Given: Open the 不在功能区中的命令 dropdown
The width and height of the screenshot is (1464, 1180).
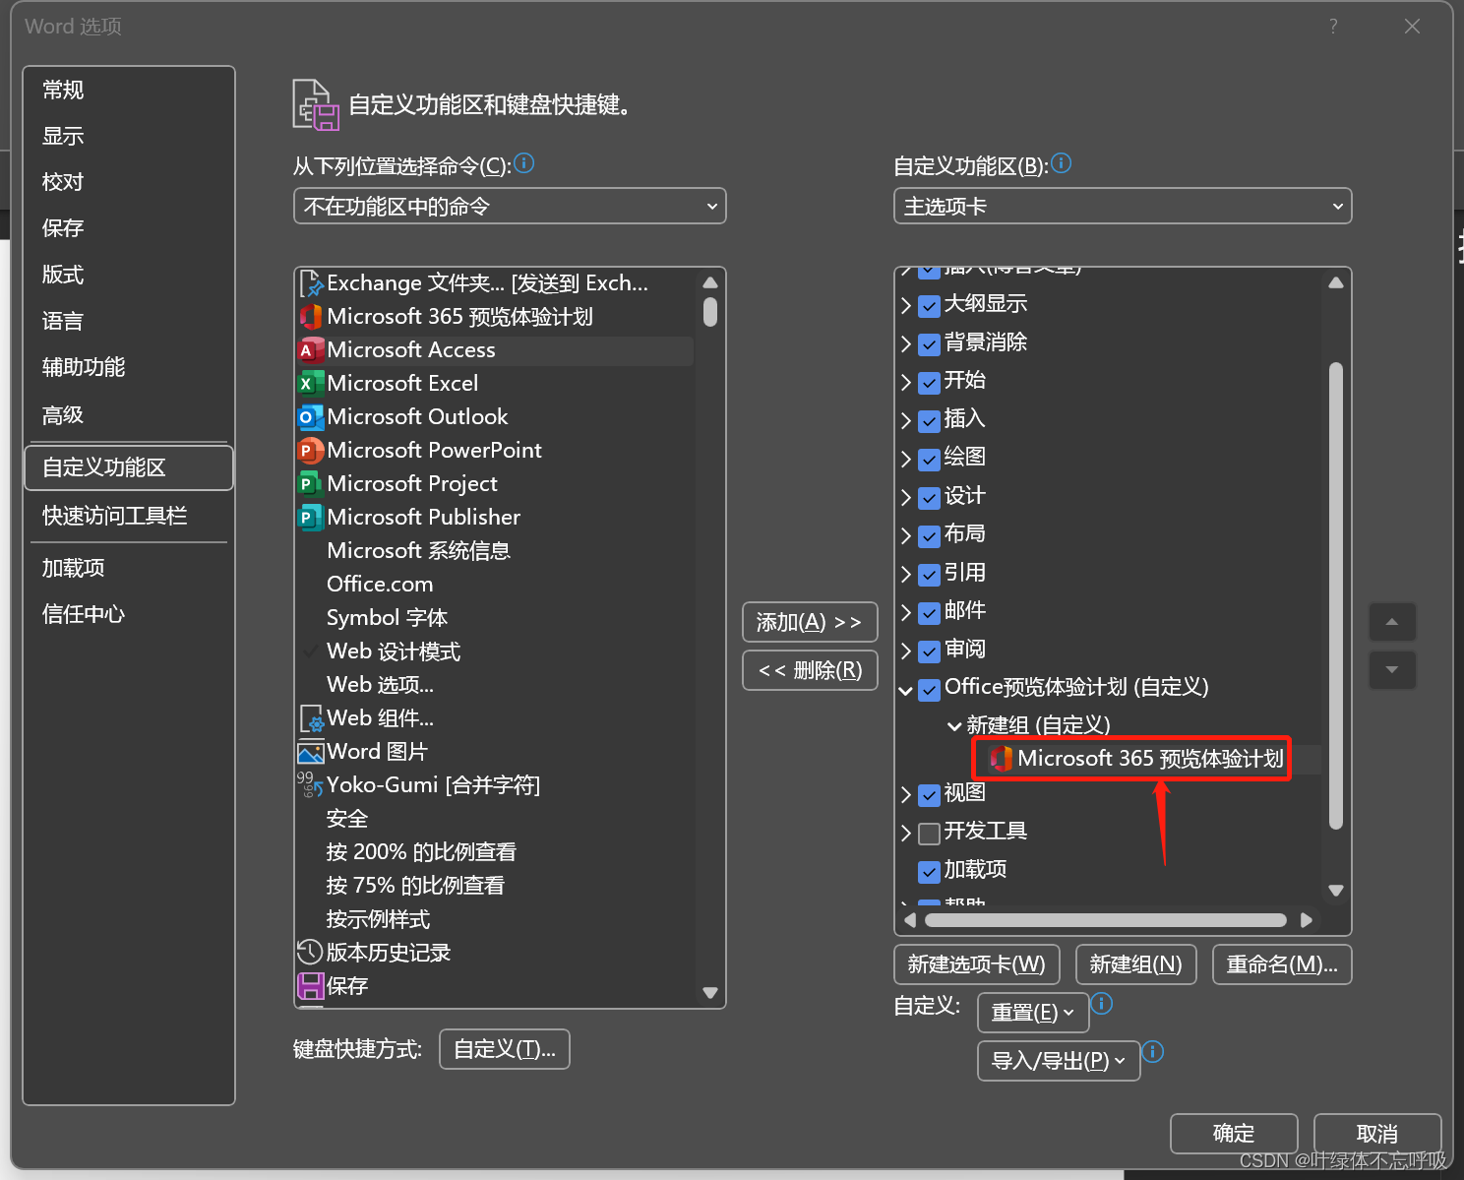Looking at the screenshot, I should point(510,206).
